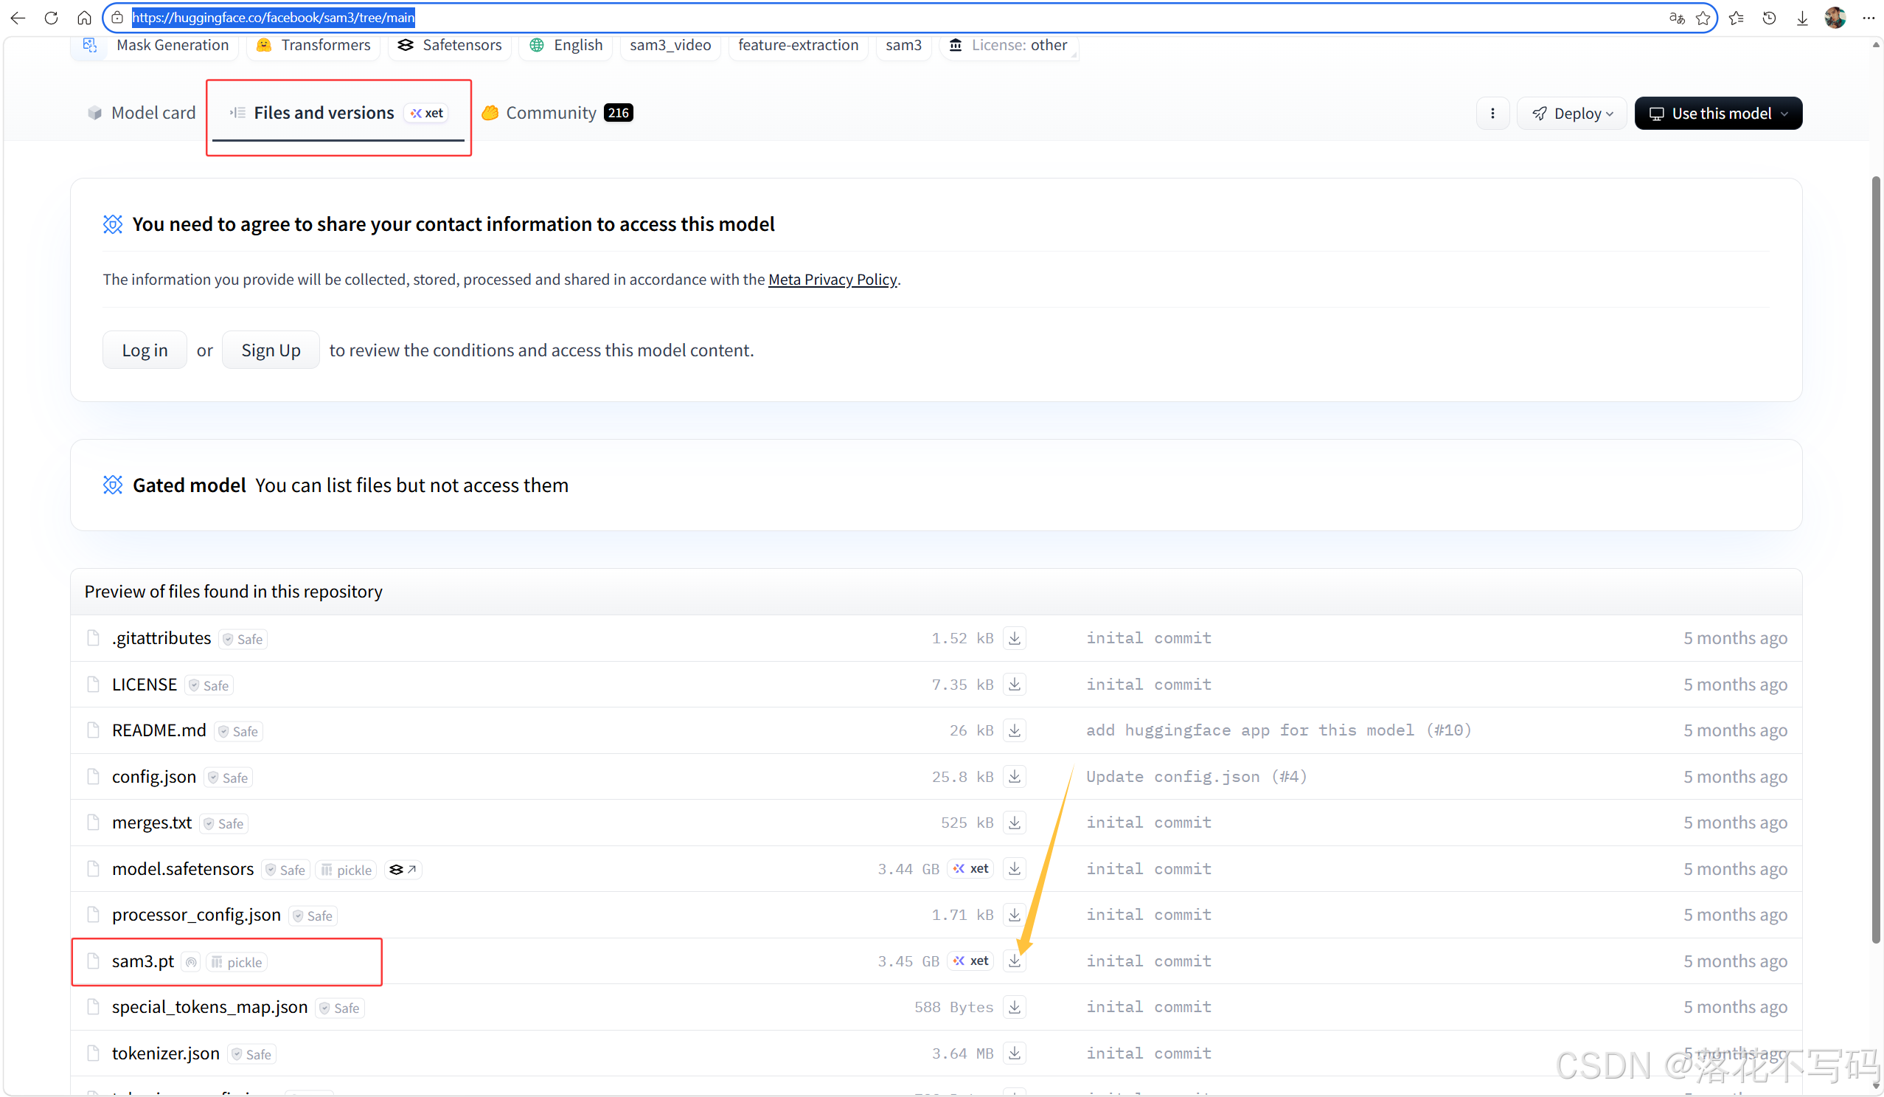Click download icon for config.json
The height and width of the screenshot is (1097, 1884).
(x=1014, y=776)
